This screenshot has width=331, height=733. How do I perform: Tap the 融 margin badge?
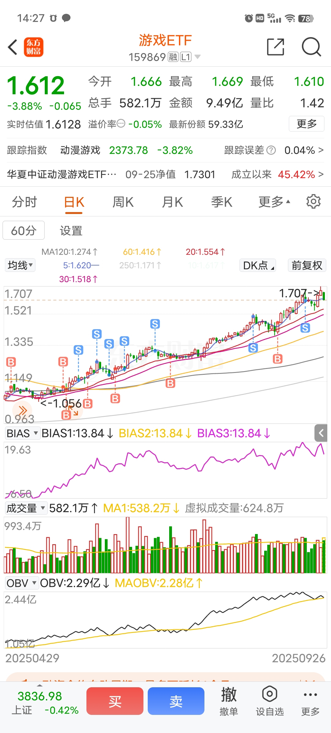pyautogui.click(x=173, y=57)
